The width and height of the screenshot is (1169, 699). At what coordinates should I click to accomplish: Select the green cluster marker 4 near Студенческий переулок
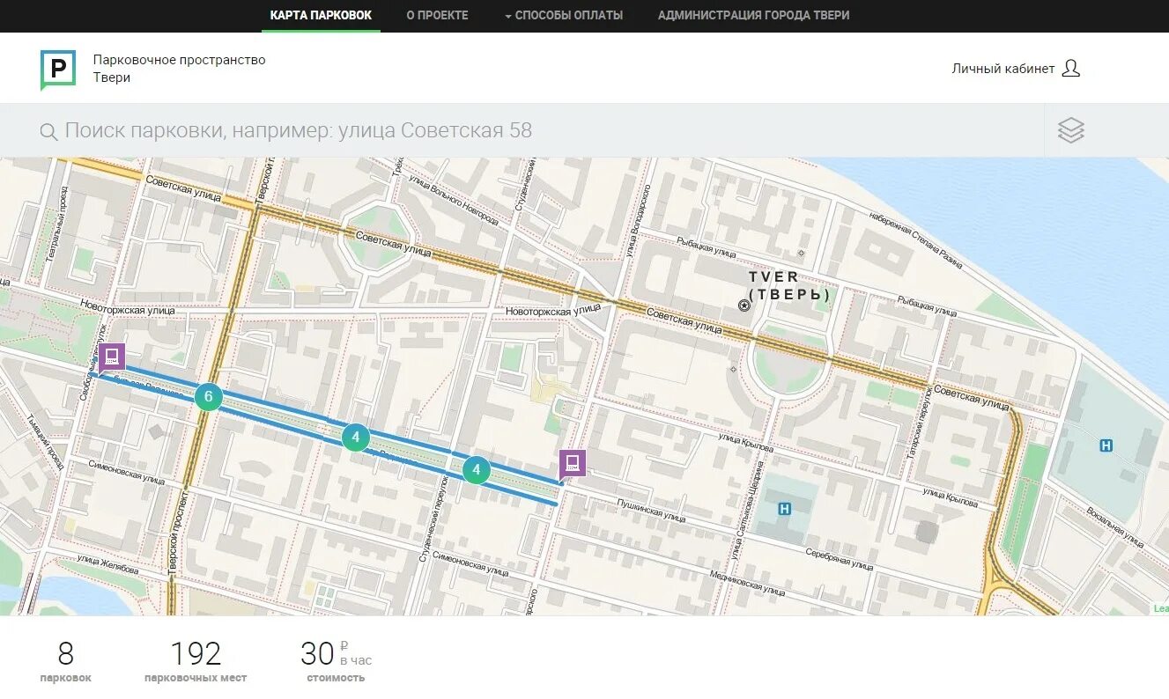355,437
